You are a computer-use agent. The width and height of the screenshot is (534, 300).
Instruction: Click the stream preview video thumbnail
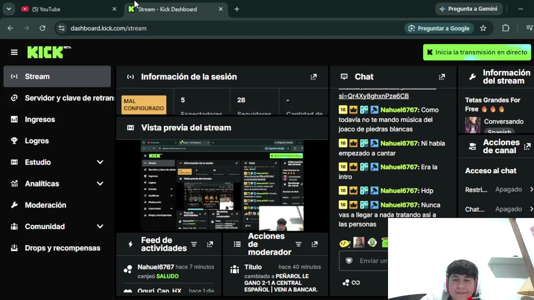coord(222,185)
